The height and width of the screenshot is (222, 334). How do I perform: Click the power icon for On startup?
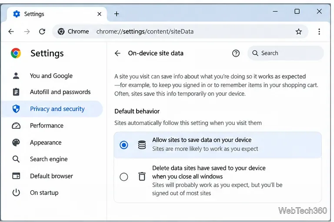click(x=16, y=193)
